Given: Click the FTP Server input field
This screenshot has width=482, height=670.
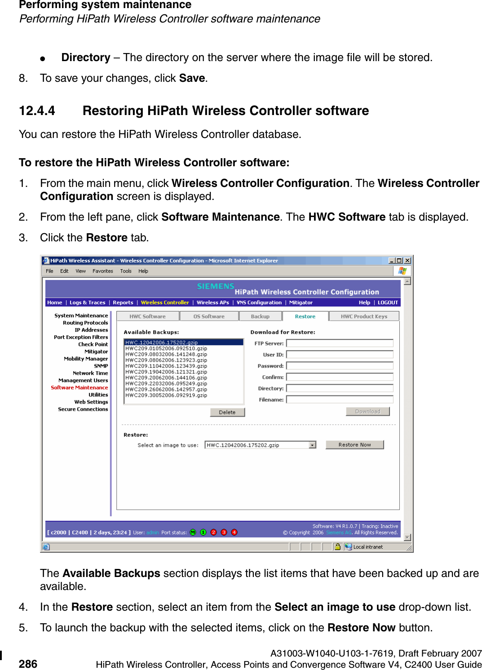Looking at the screenshot, I should point(339,343).
